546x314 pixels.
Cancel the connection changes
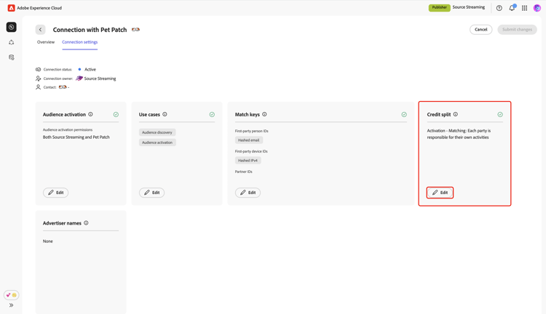pos(481,30)
